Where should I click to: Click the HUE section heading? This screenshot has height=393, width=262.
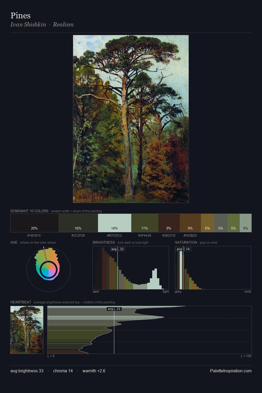(14, 242)
